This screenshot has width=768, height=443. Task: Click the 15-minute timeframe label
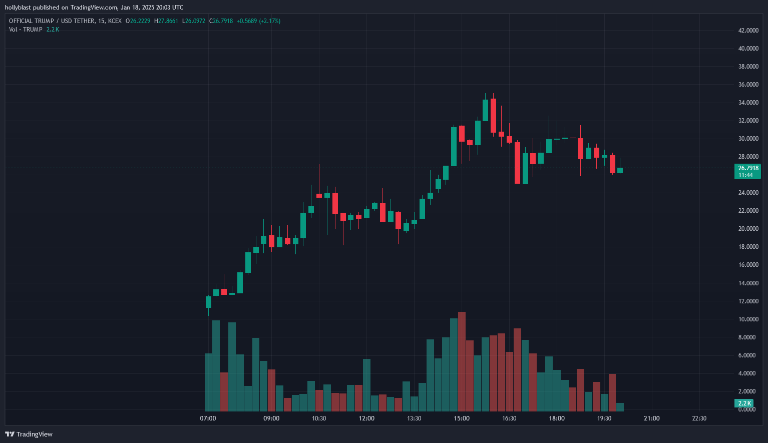tap(100, 21)
